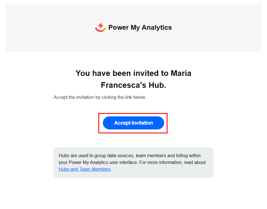The height and width of the screenshot is (209, 267).
Task: Click the word "Power" in the header logo
Action: (x=118, y=27)
